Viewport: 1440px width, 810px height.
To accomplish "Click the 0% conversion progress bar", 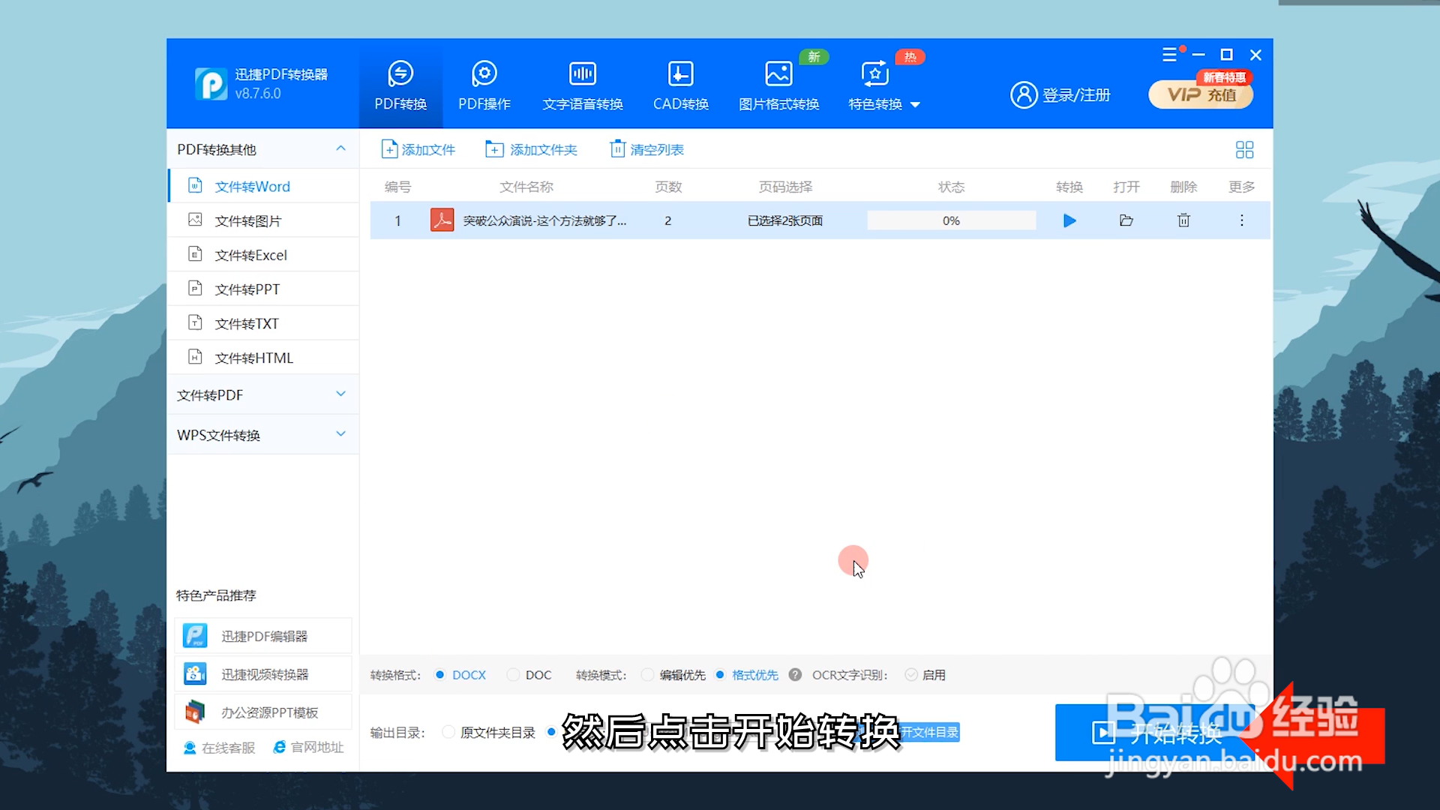I will click(x=951, y=220).
